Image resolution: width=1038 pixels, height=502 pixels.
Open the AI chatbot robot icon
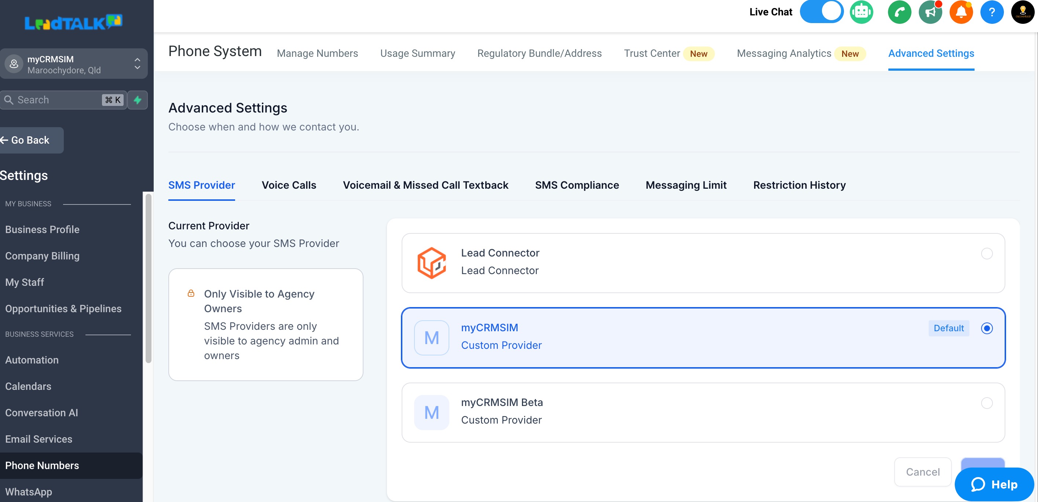point(862,12)
